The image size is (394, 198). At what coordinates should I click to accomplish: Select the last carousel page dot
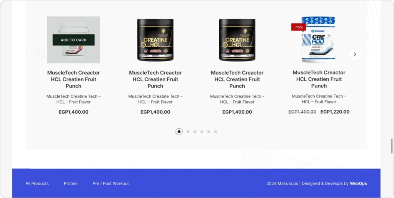pyautogui.click(x=215, y=132)
